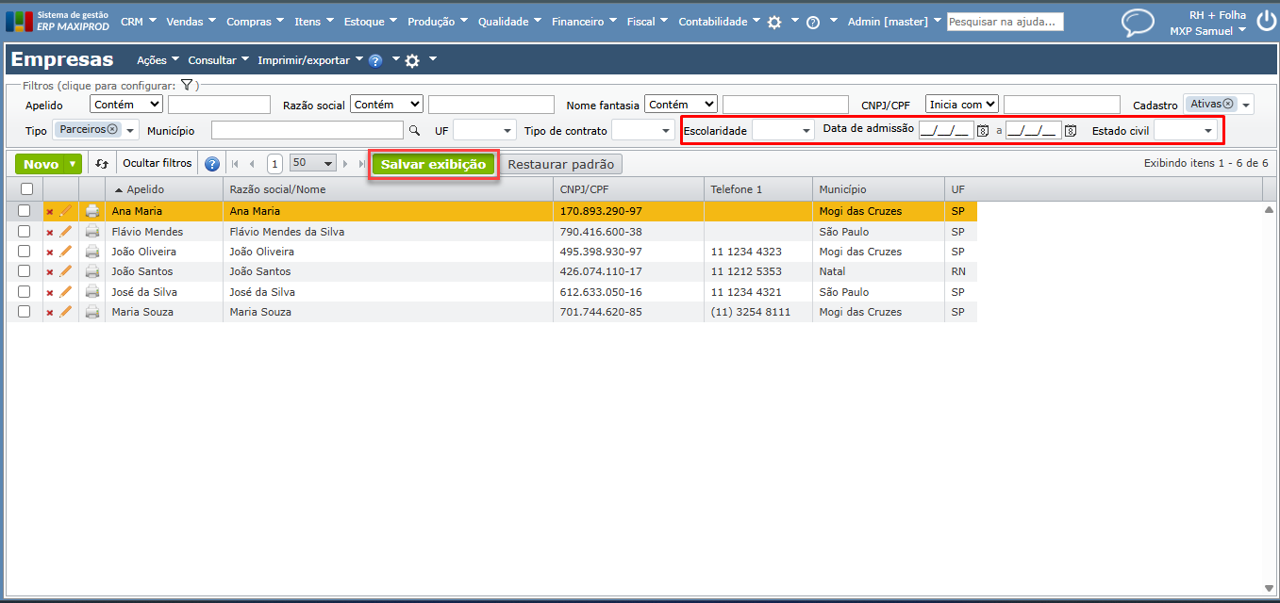Screen dimensions: 1280x603
Task: Open the CRM menu
Action: (139, 22)
